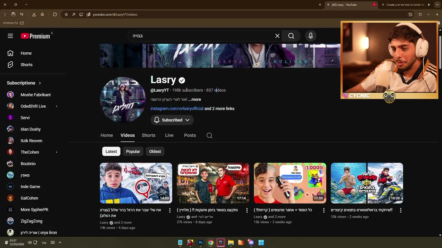Search inside the Lasry channel
This screenshot has width=442, height=248.
(209, 135)
